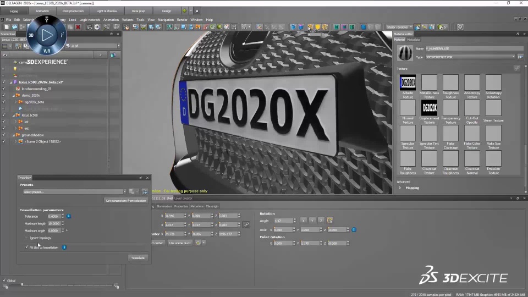Screen dimensions: 528x297
Task: Expand the Mapping section
Action: (400, 188)
